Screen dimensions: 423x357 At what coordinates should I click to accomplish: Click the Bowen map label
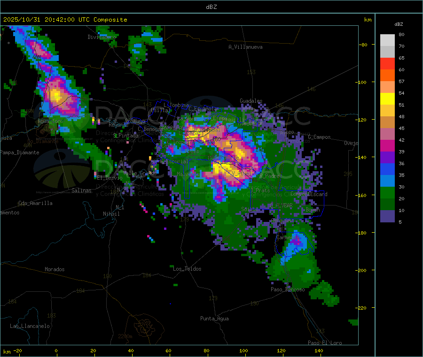click(x=313, y=209)
